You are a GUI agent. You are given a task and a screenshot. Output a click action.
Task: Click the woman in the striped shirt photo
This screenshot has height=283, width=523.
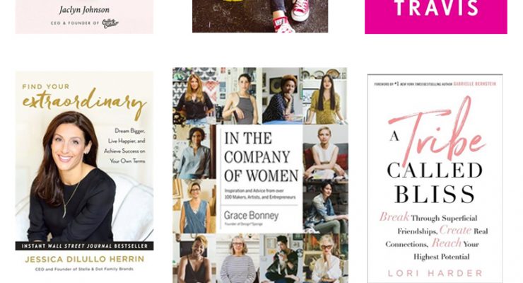click(x=237, y=258)
